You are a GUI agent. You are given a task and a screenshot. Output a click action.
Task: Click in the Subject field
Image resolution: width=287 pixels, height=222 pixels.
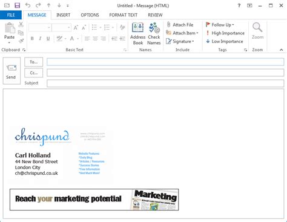165,83
